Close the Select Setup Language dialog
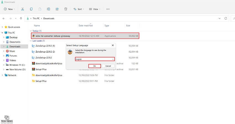 coord(113,45)
